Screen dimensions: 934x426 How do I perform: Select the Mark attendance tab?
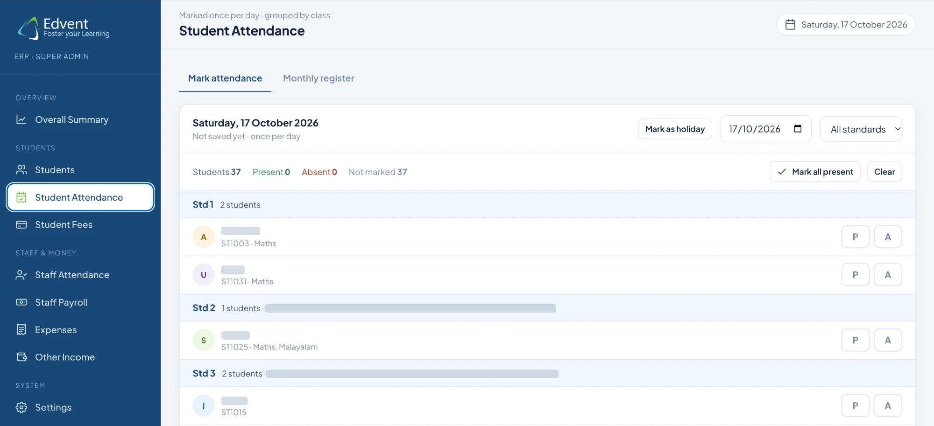click(225, 78)
